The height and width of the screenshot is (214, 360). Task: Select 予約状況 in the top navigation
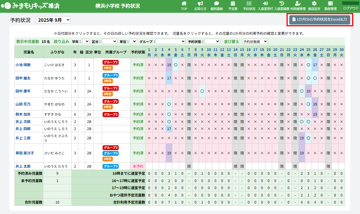tap(249, 6)
